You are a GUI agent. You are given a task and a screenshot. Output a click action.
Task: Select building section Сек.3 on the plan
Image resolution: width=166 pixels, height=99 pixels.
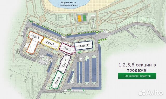tap(67, 48)
